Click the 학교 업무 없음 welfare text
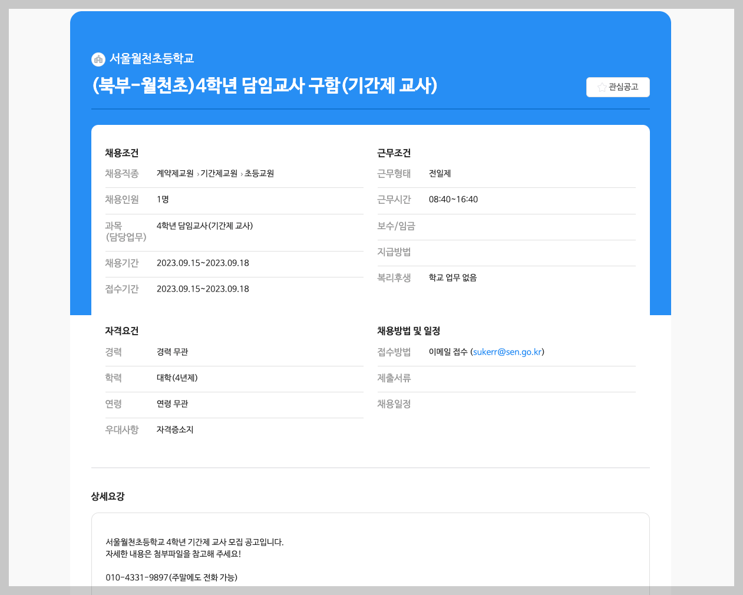 click(452, 277)
